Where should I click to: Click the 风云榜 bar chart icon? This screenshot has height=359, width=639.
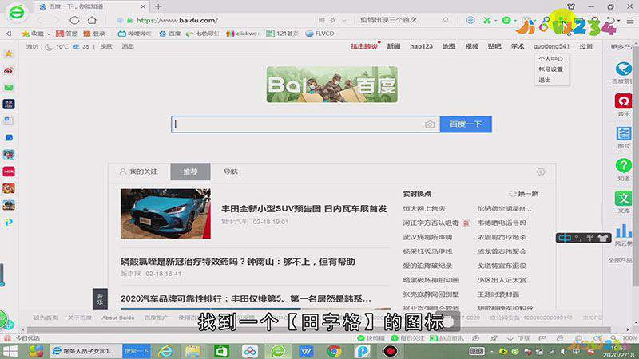pos(624,231)
